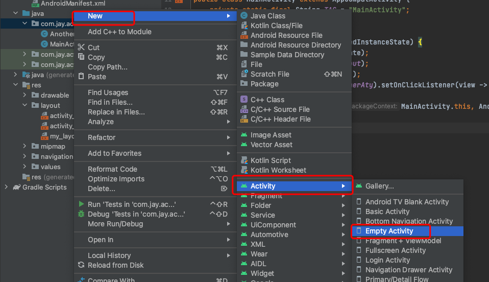
Task: Open the Open In submenu
Action: [155, 240]
